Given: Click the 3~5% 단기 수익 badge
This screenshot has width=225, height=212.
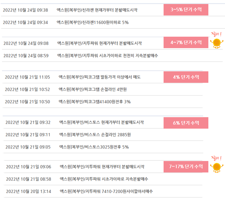Looking at the screenshot, I should [x=186, y=10].
